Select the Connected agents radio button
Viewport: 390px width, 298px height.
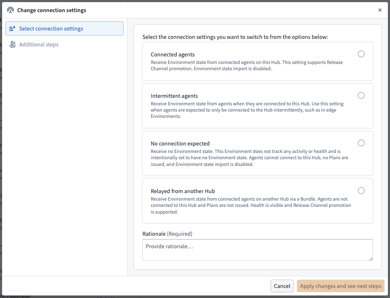click(x=361, y=54)
